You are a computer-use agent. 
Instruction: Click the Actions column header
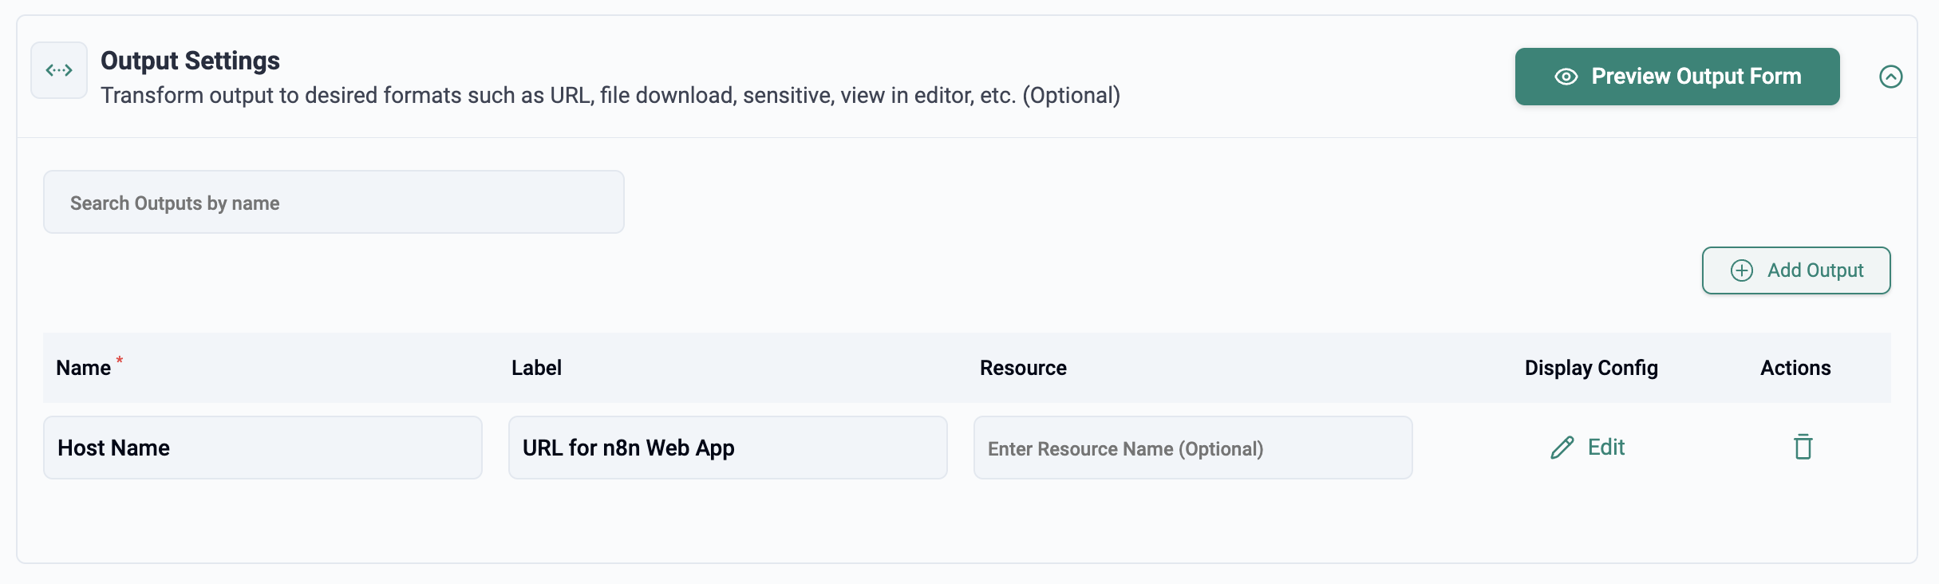point(1795,368)
